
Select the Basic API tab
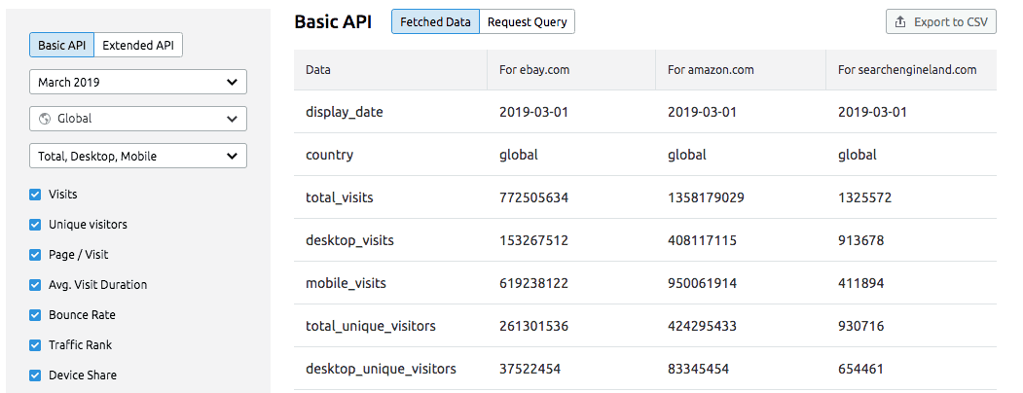tap(62, 46)
